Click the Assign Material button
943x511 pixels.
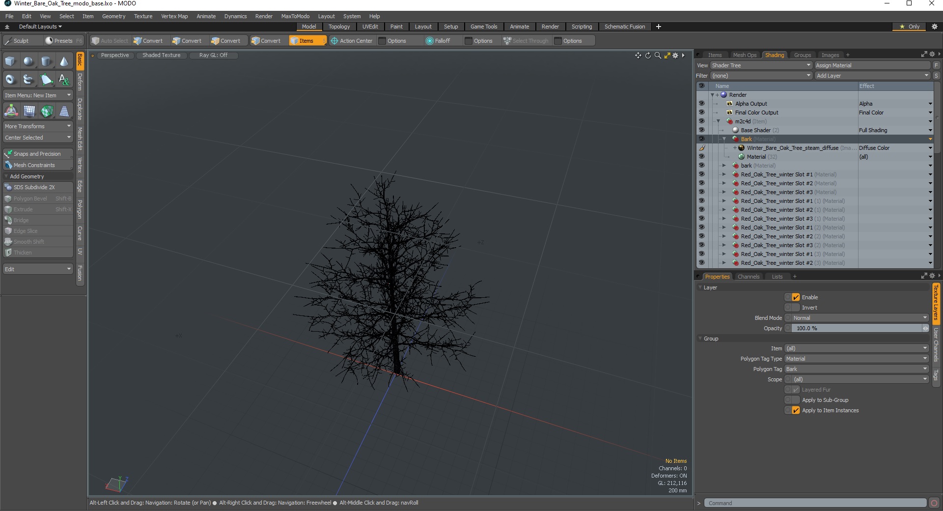coord(872,65)
